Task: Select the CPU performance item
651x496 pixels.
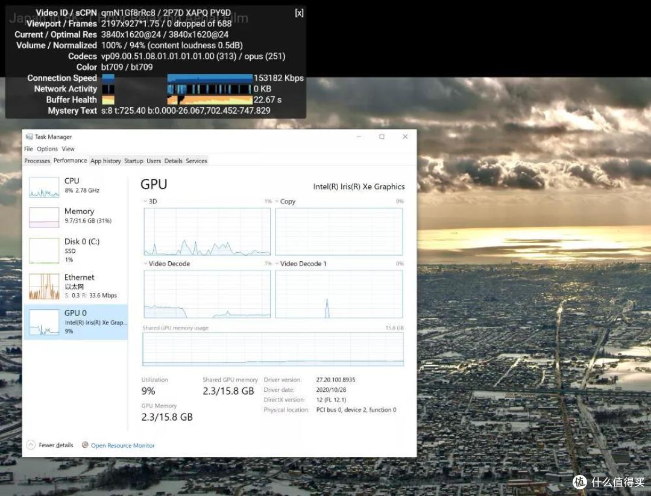Action: click(75, 186)
